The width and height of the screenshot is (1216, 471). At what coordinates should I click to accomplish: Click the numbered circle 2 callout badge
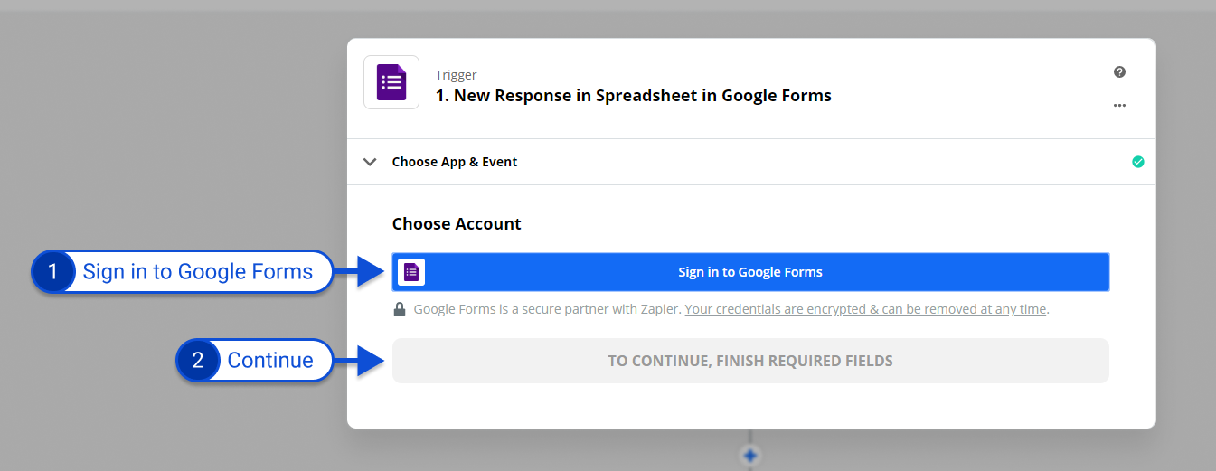[x=197, y=360]
